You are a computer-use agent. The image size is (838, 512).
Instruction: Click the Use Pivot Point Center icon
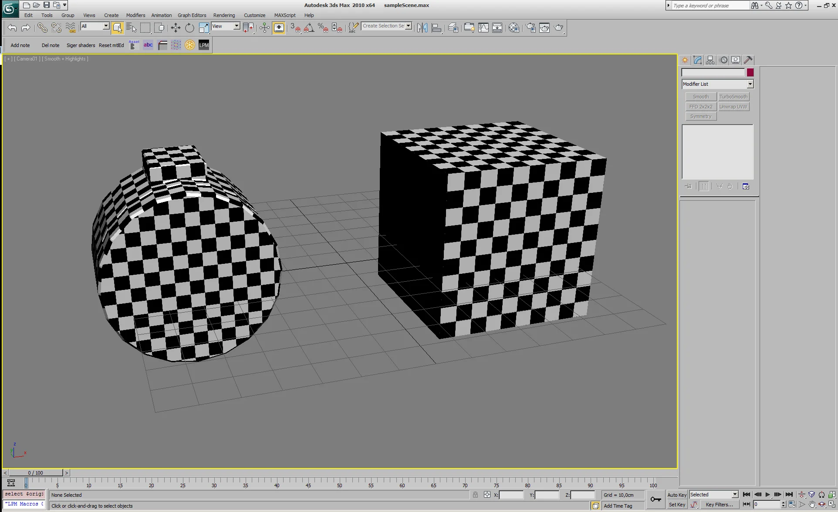tap(248, 28)
